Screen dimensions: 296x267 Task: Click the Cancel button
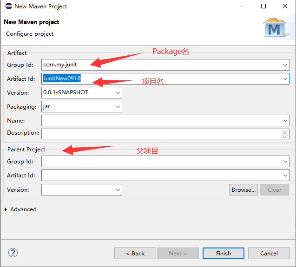pos(269,254)
